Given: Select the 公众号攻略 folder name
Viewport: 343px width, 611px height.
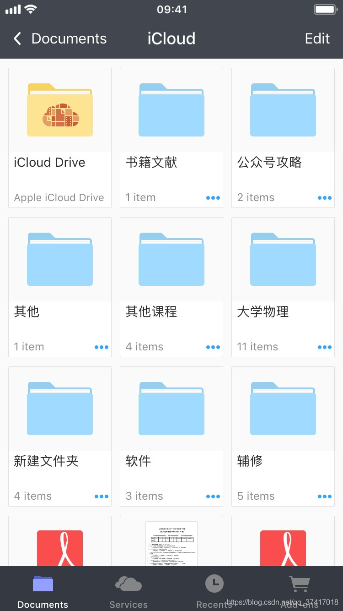Looking at the screenshot, I should 269,163.
